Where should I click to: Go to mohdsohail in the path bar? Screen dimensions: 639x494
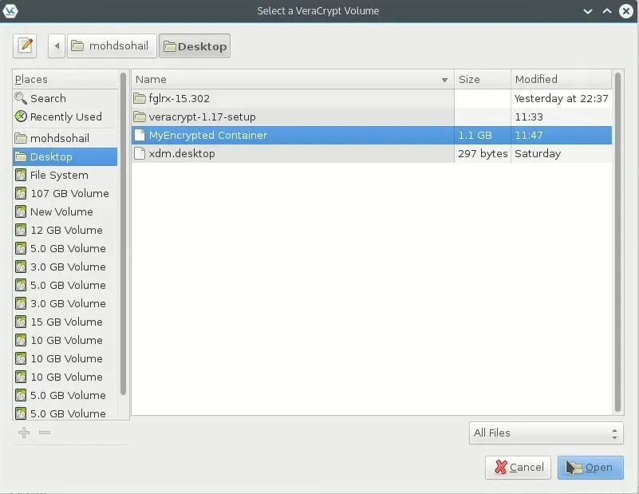pyautogui.click(x=112, y=46)
